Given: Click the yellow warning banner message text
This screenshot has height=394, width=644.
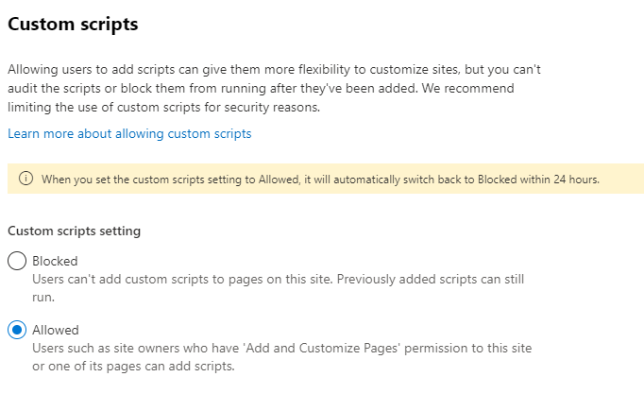Looking at the screenshot, I should [x=321, y=179].
